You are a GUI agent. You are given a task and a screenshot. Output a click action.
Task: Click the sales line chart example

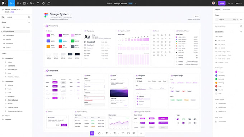pos(119,123)
